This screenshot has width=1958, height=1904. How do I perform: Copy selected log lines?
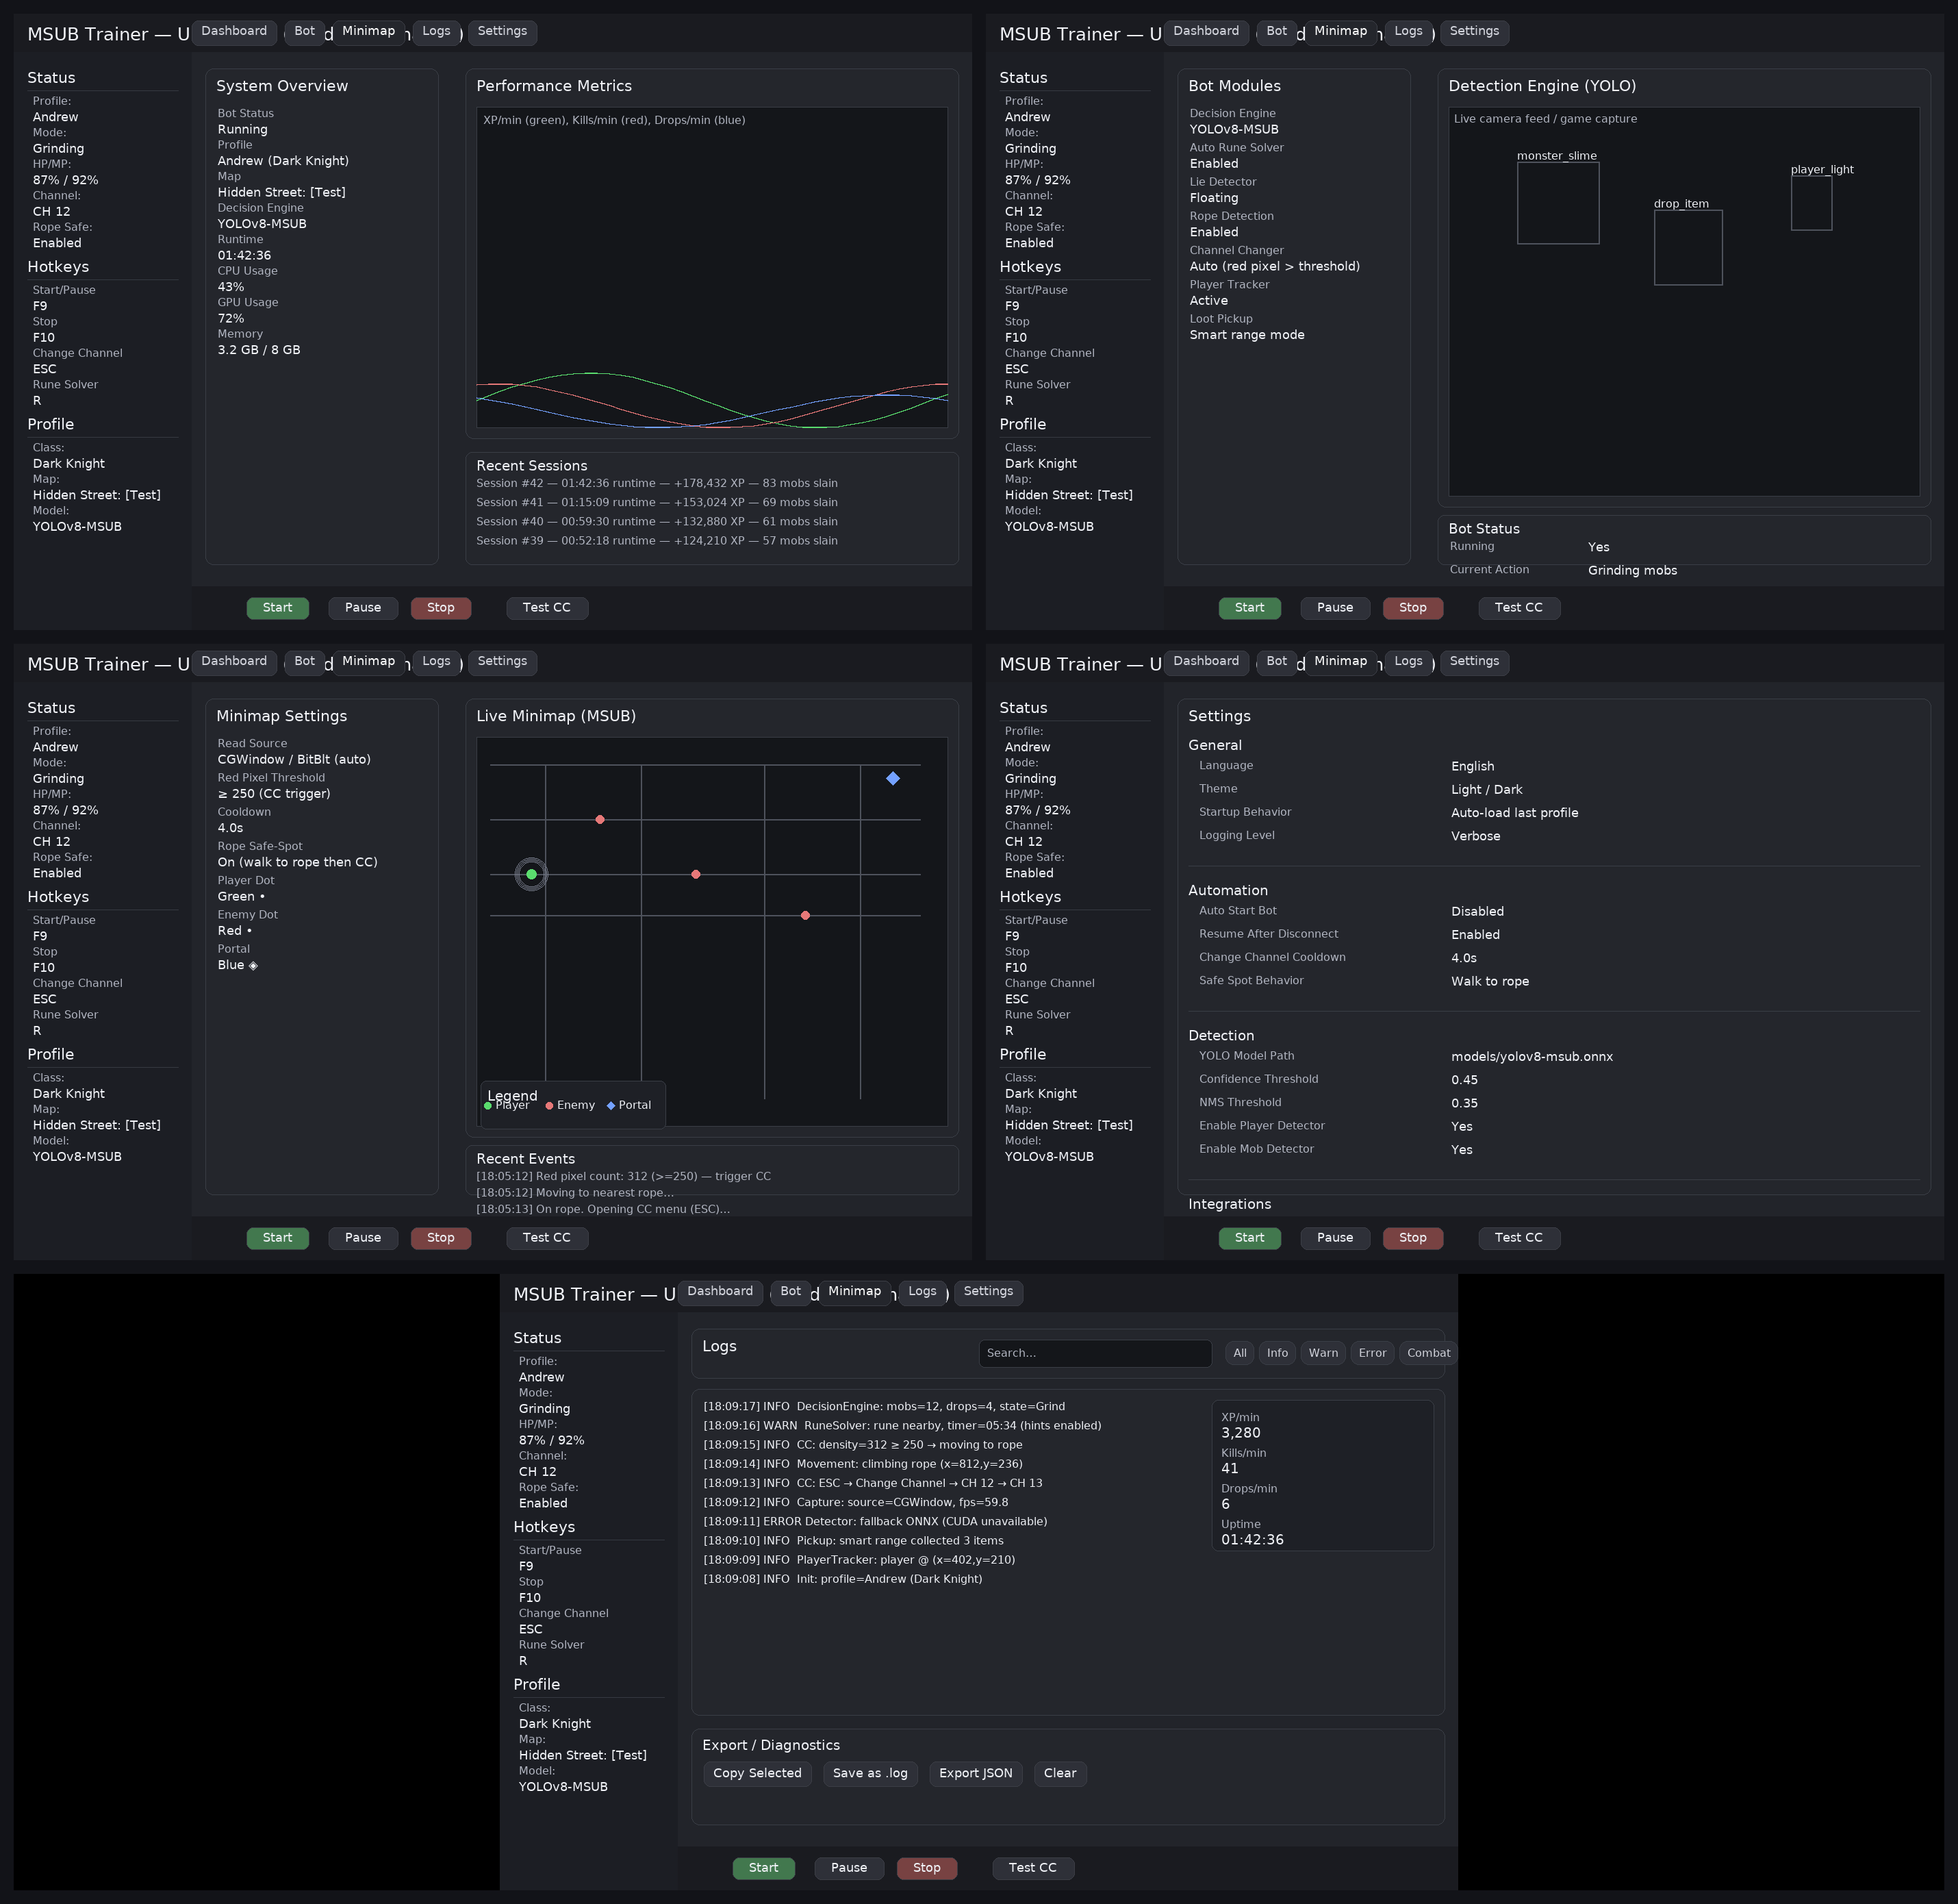756,1773
